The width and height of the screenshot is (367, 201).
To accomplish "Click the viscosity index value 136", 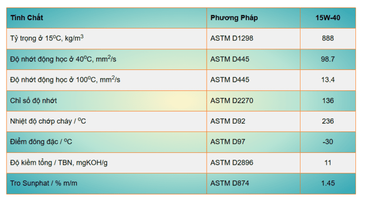I will (x=328, y=100).
